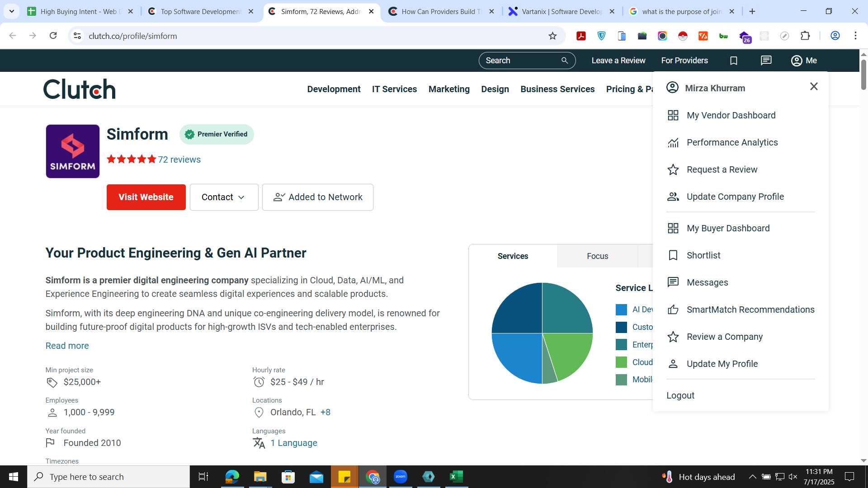This screenshot has height=488, width=868.
Task: Switch to the Focus tab
Action: click(597, 256)
